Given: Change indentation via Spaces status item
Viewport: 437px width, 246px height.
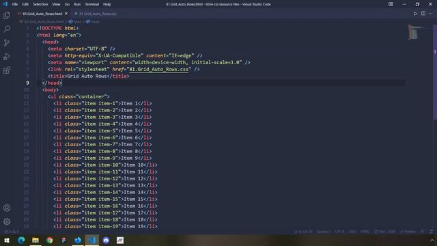Looking at the screenshot, I should 324,232.
